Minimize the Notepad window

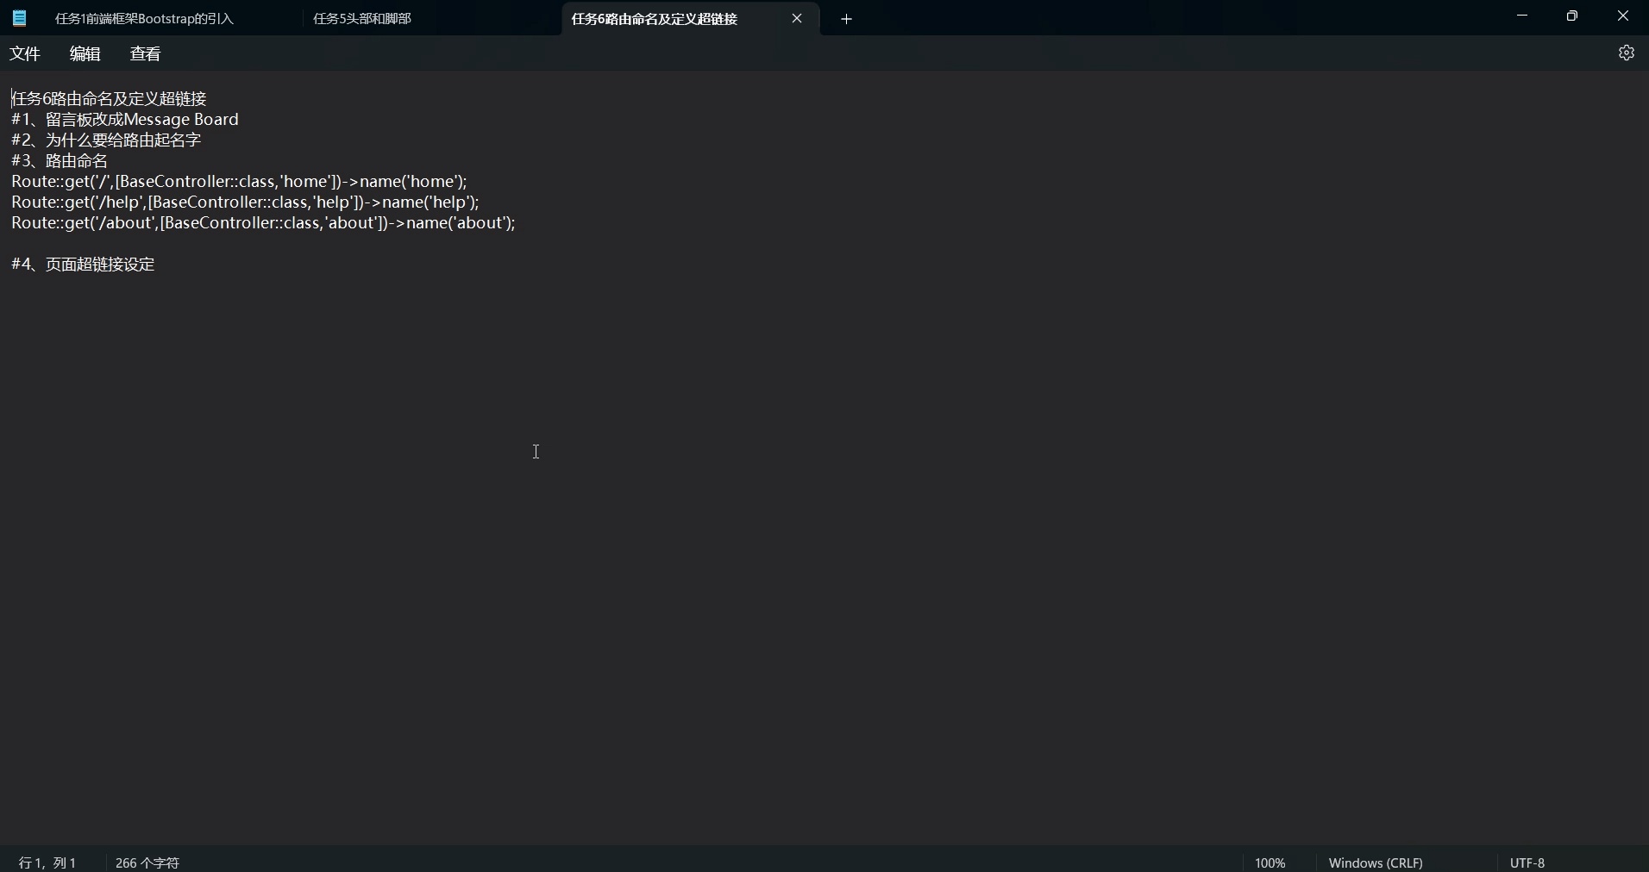tap(1522, 16)
